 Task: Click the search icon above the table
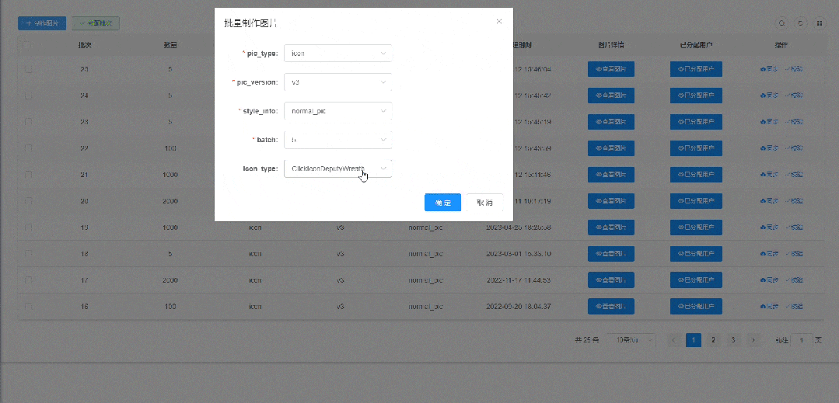[781, 23]
